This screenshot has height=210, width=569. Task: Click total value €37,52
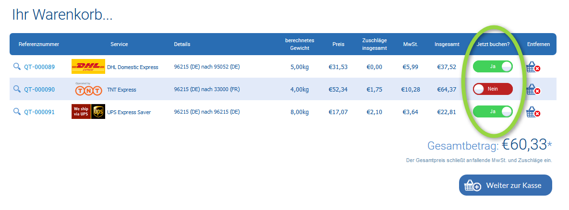pos(447,67)
